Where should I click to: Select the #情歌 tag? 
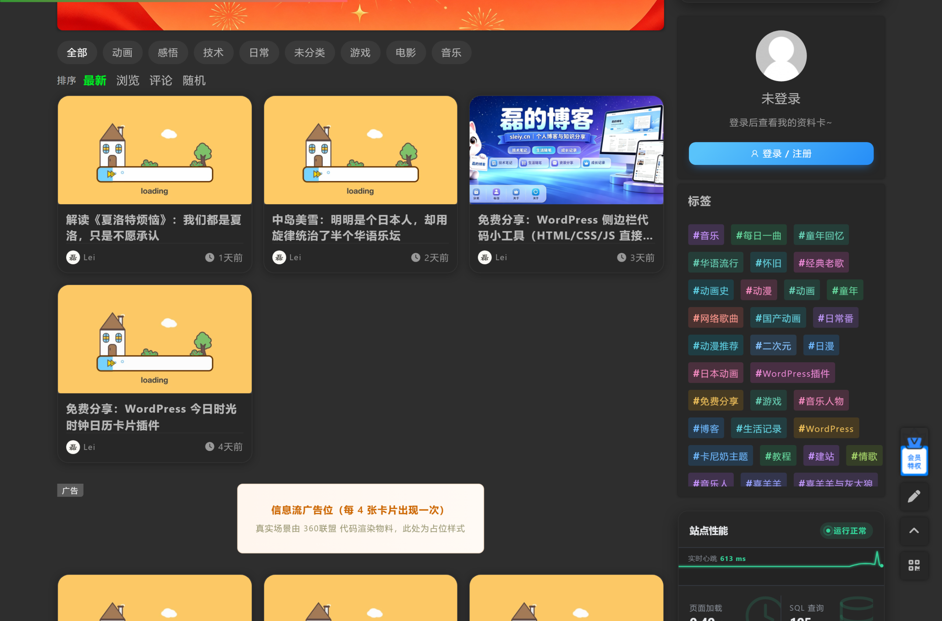(x=864, y=456)
